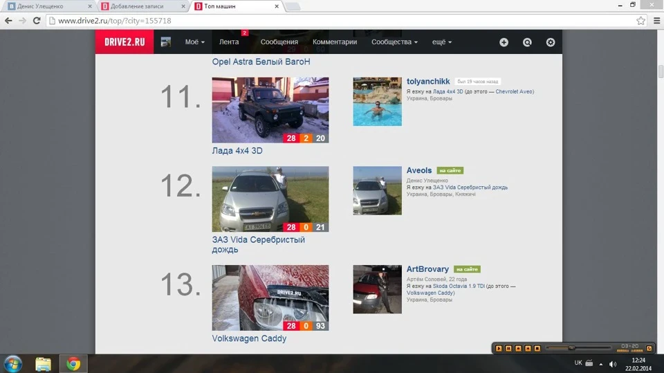The width and height of the screenshot is (664, 373).
Task: Click the 'ЗАЗ Vida Серебристый дождь' link under Aveols
Action: click(x=470, y=188)
